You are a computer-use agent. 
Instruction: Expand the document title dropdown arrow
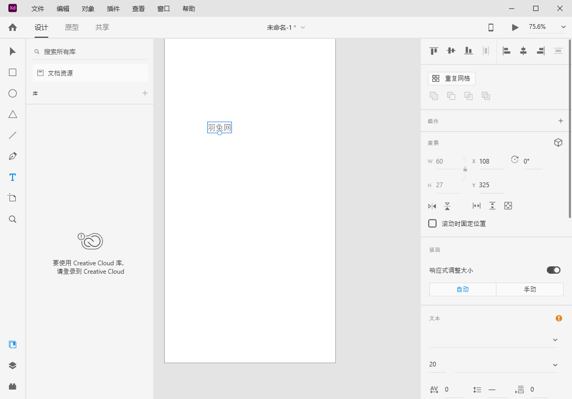pos(302,27)
